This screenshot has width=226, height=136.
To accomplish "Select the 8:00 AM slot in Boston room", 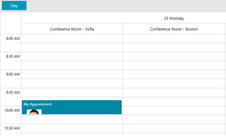I will (174, 39).
